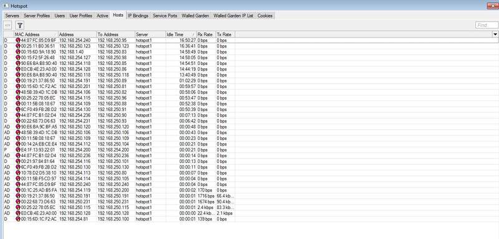
Task: Sort by Idle Time column header
Action: click(181, 34)
